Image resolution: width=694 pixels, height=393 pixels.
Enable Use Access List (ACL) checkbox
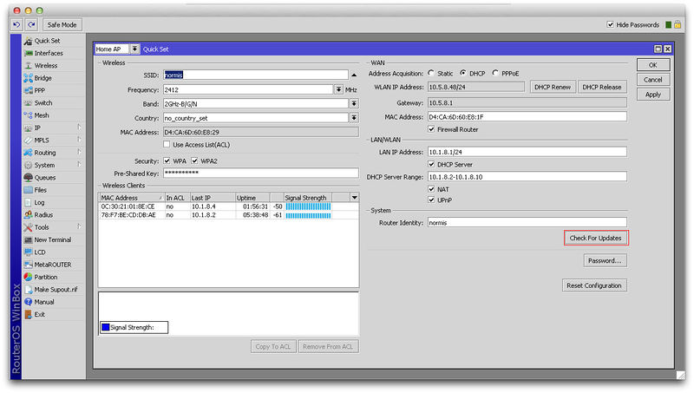point(167,145)
